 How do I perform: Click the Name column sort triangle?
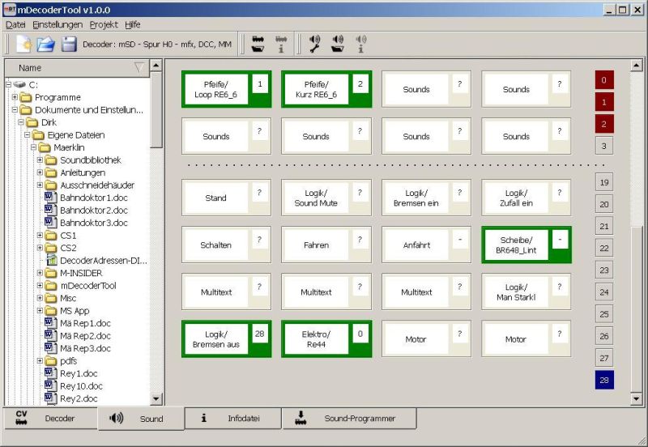click(x=139, y=68)
